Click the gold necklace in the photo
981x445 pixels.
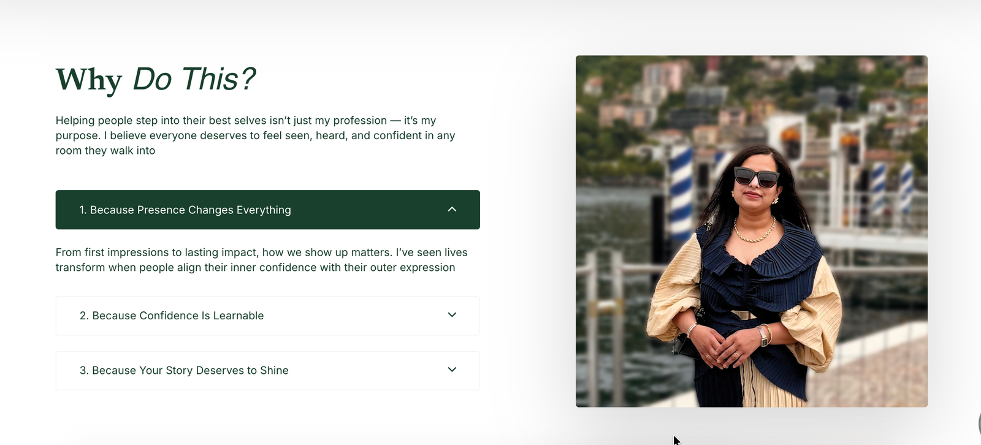point(754,234)
